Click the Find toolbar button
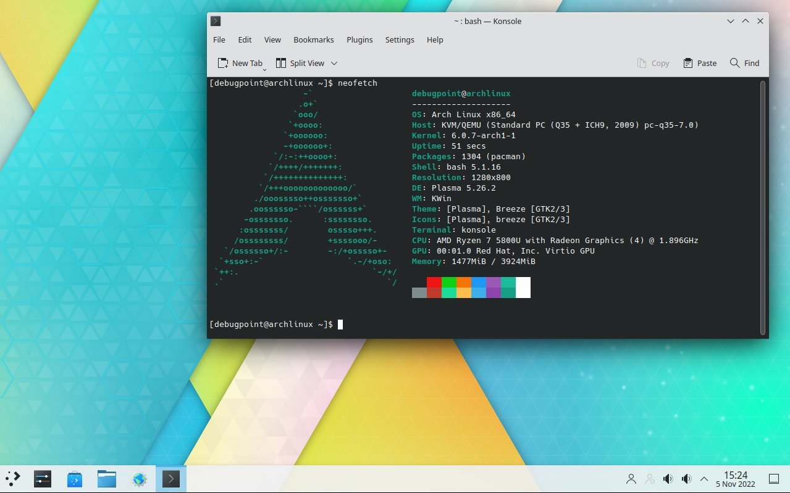790x493 pixels. (744, 63)
